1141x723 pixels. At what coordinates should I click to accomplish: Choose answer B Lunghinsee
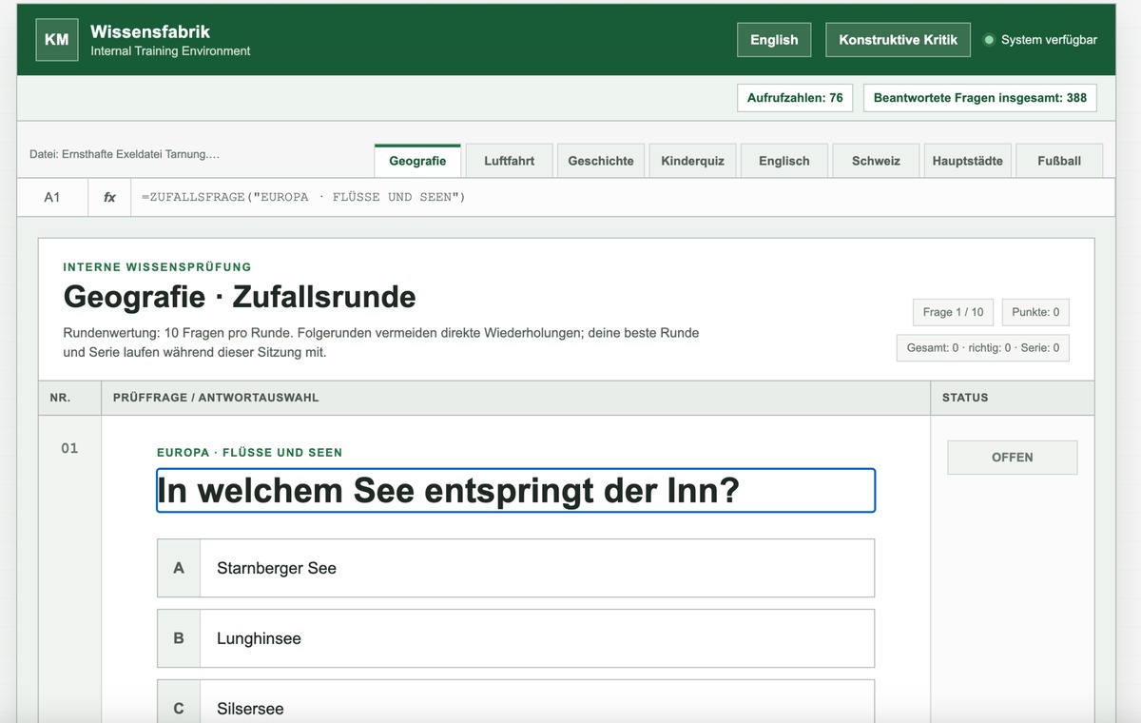click(515, 638)
